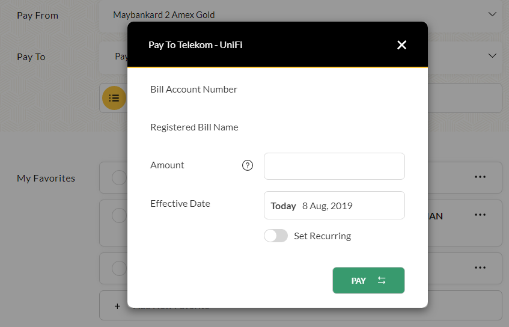The image size is (509, 327).
Task: Enable the Set Recurring switch
Action: click(x=276, y=236)
